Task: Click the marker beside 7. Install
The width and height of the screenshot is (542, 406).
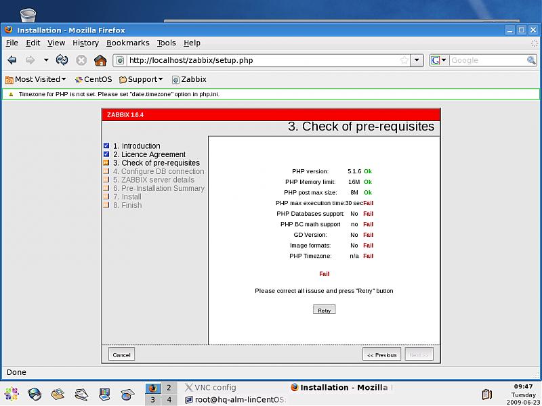Action: click(x=106, y=196)
